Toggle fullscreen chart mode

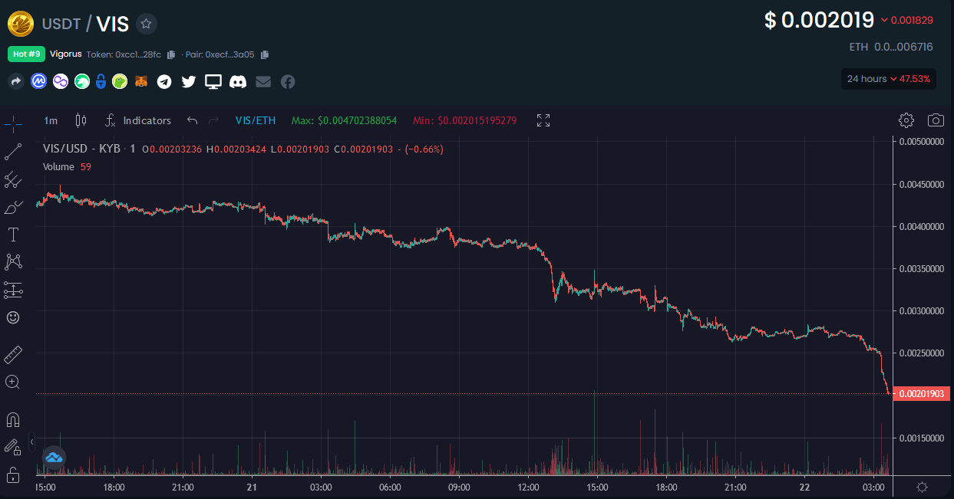(543, 120)
